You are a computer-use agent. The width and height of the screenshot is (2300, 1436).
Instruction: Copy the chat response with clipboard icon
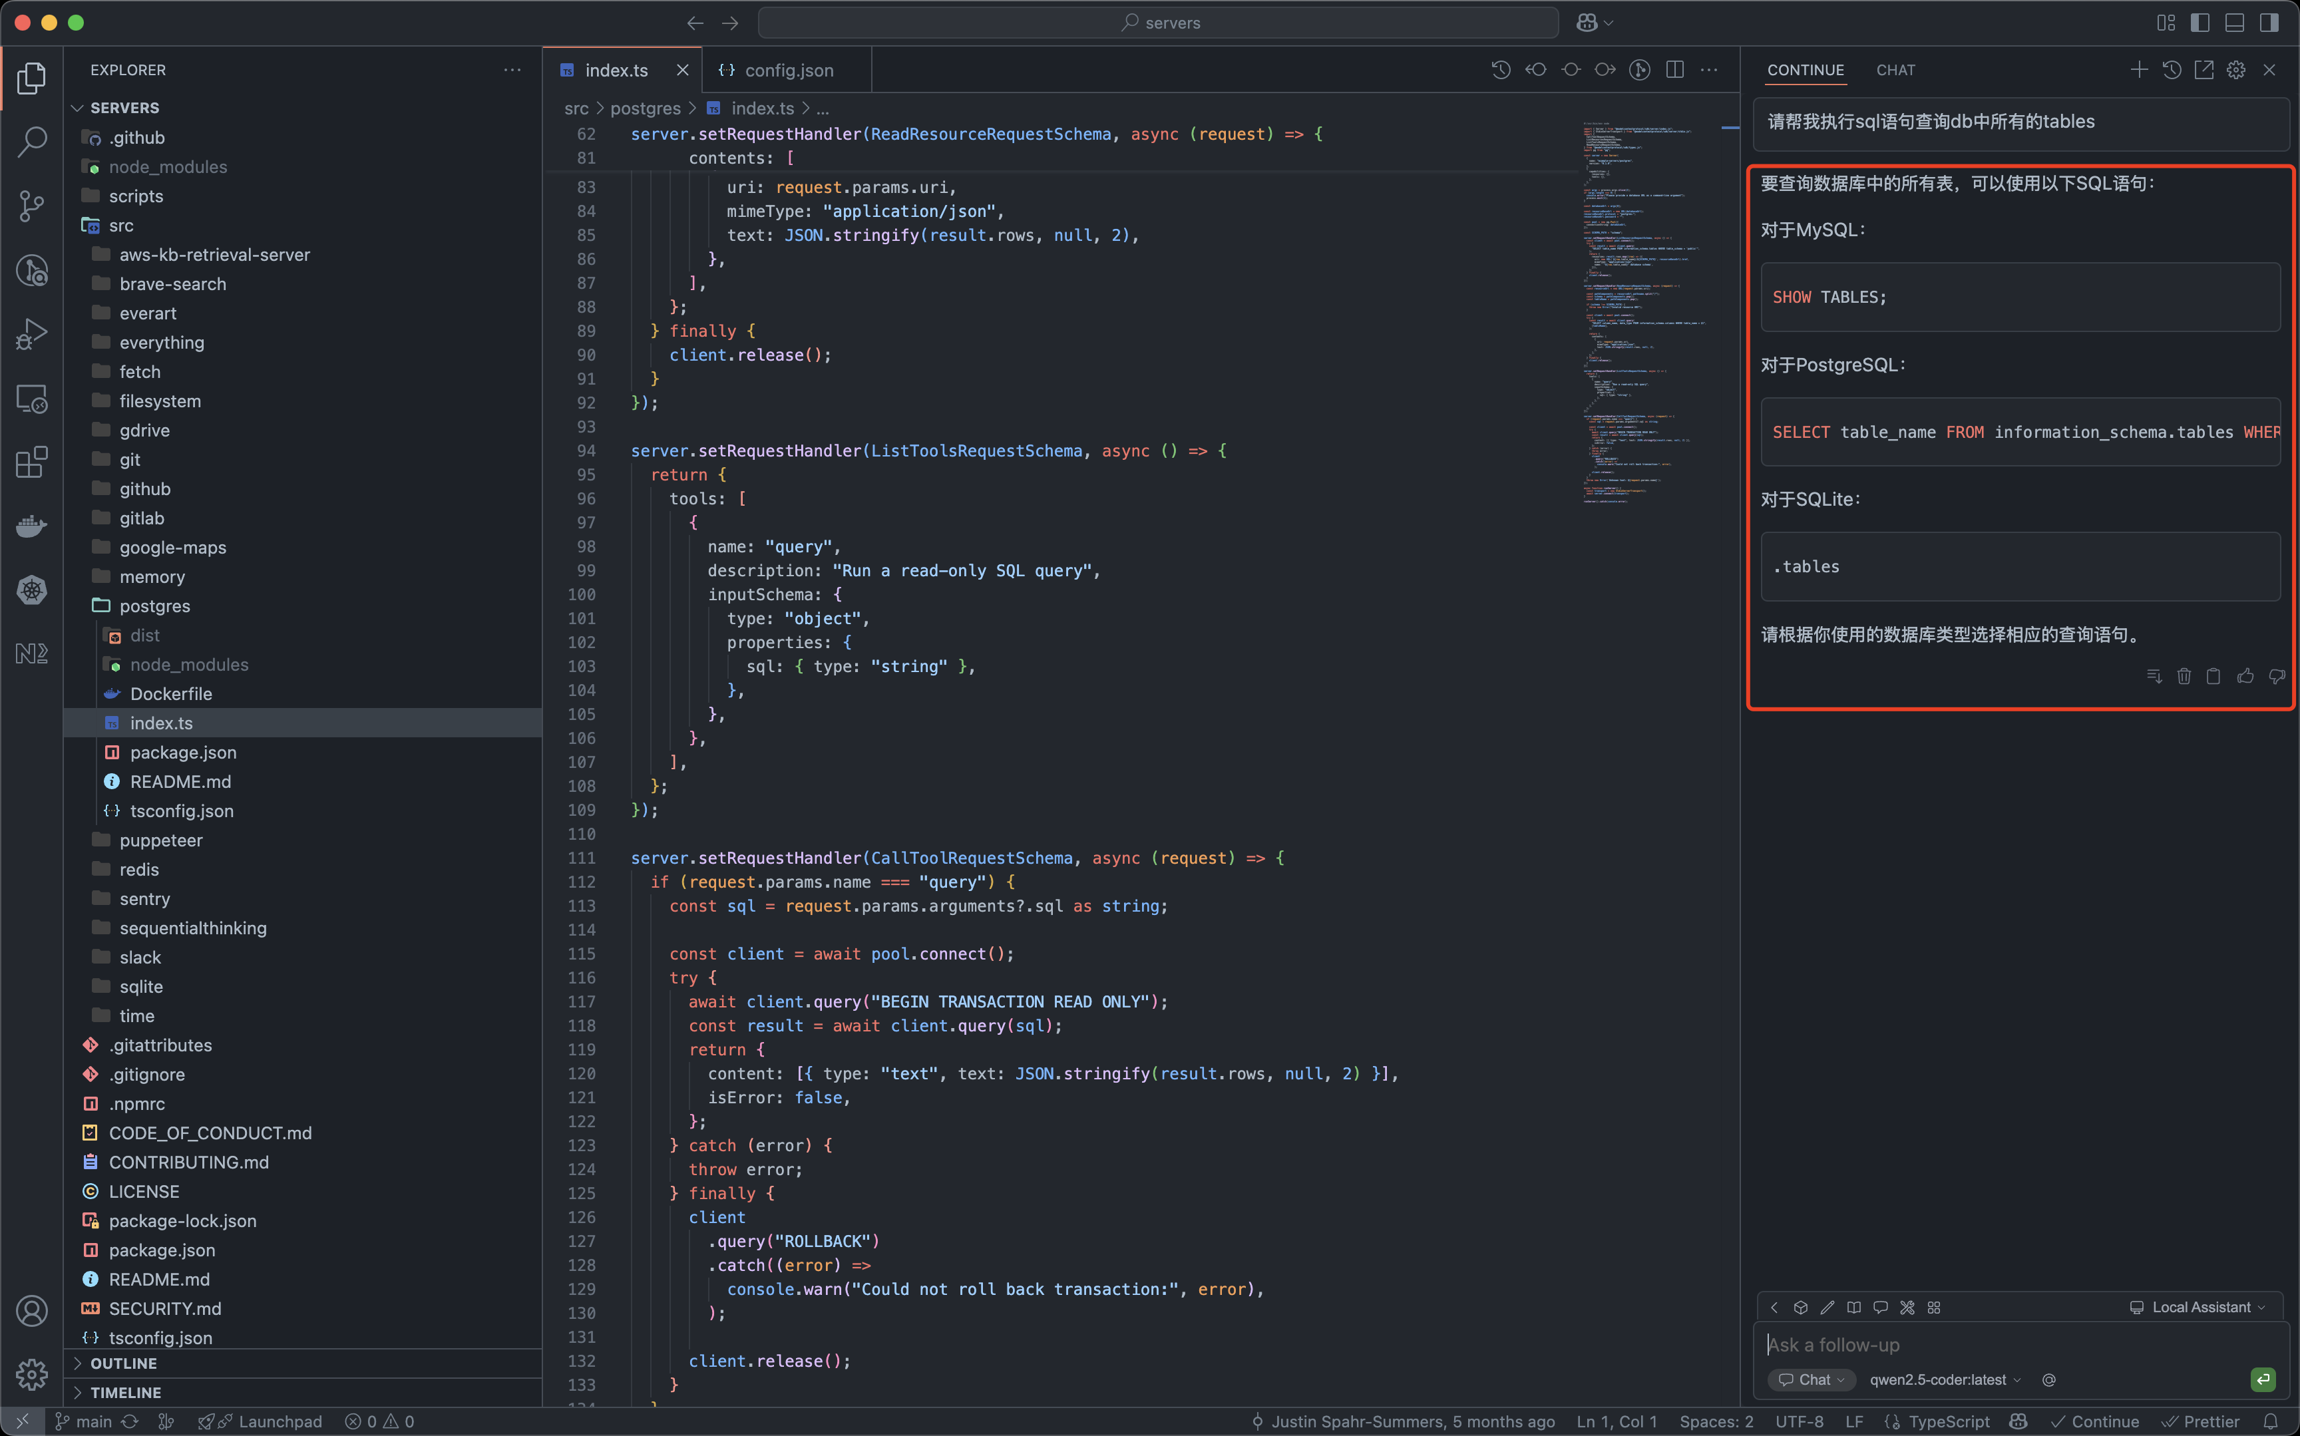2213,676
